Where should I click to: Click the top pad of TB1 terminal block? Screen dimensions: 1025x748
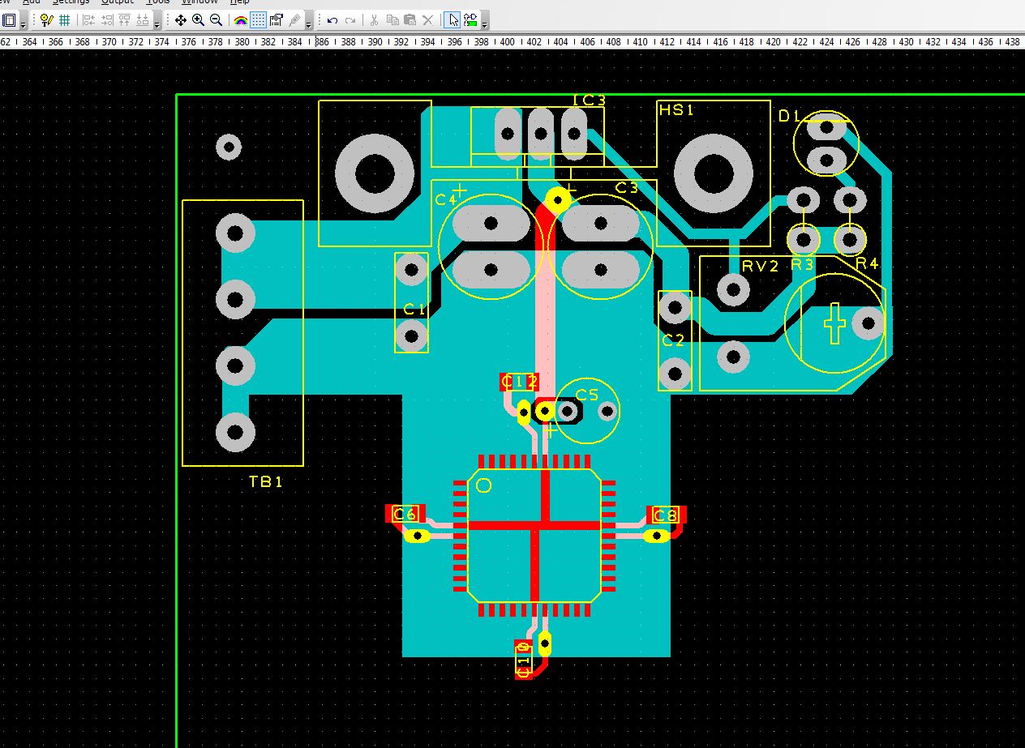(235, 234)
